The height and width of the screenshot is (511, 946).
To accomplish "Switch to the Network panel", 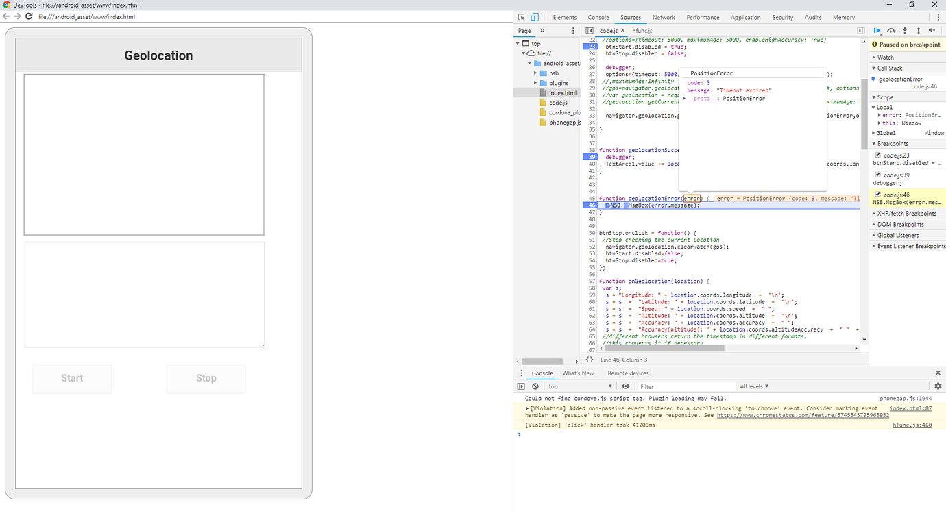I will click(x=664, y=17).
